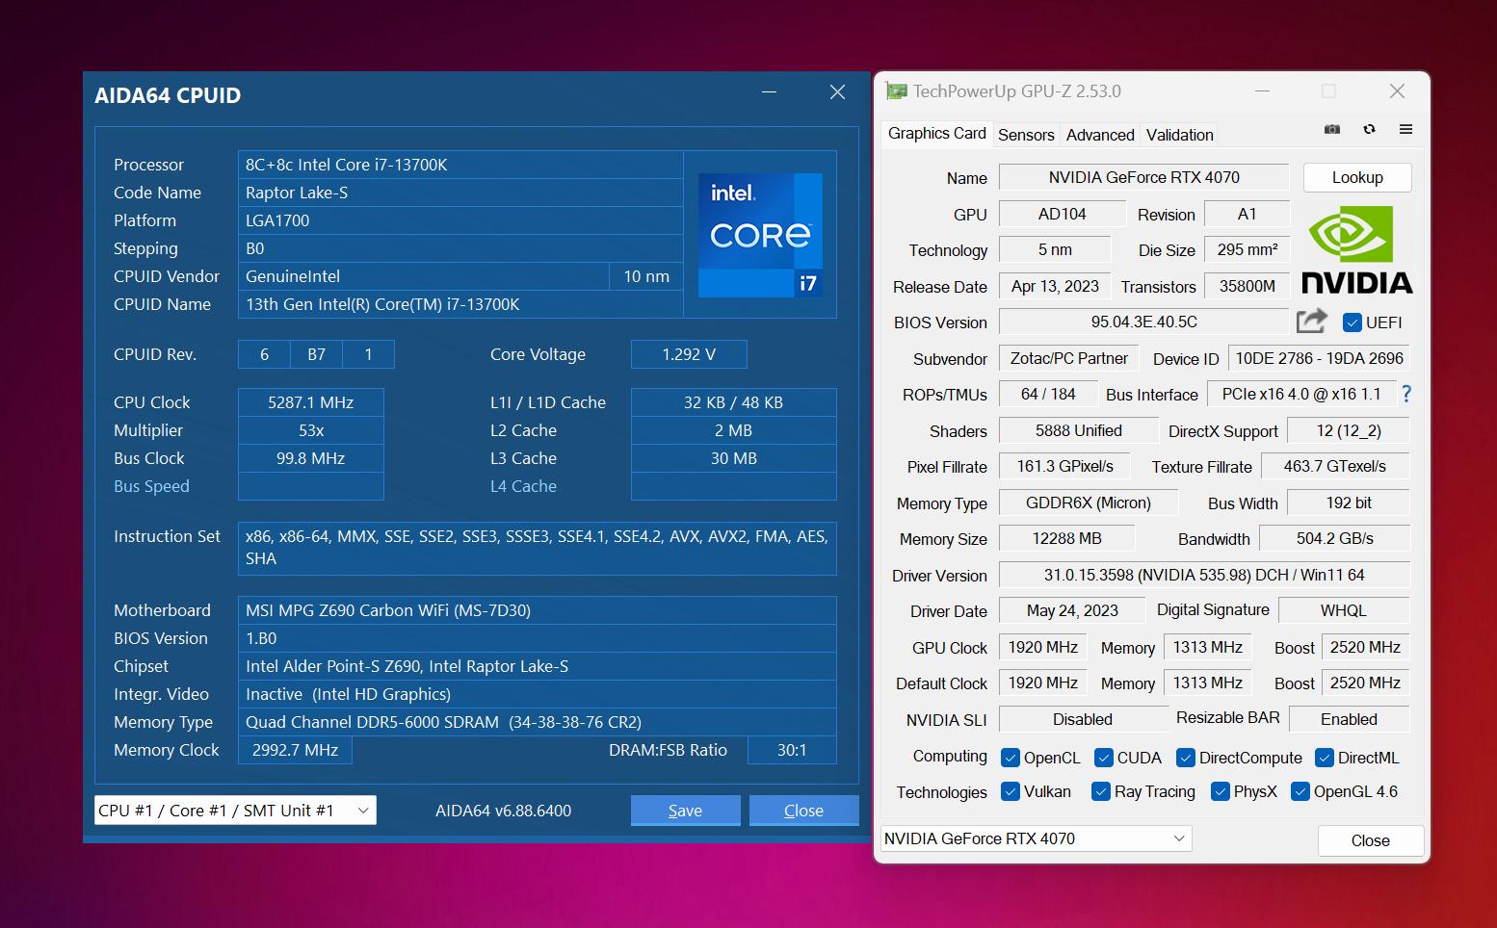
Task: Click the BIOS export share icon
Action: point(1311,321)
